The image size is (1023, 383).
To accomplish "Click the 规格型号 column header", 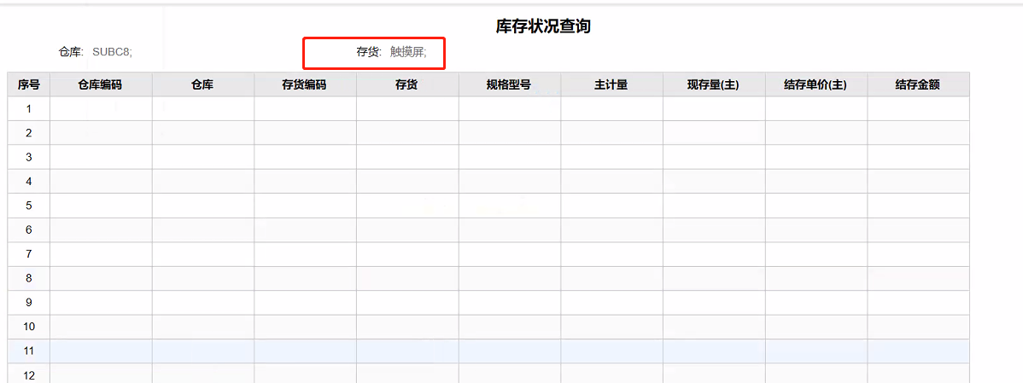I will tap(510, 84).
